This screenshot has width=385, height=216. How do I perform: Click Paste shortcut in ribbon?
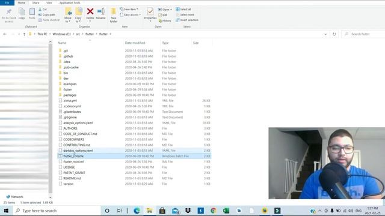point(49,20)
